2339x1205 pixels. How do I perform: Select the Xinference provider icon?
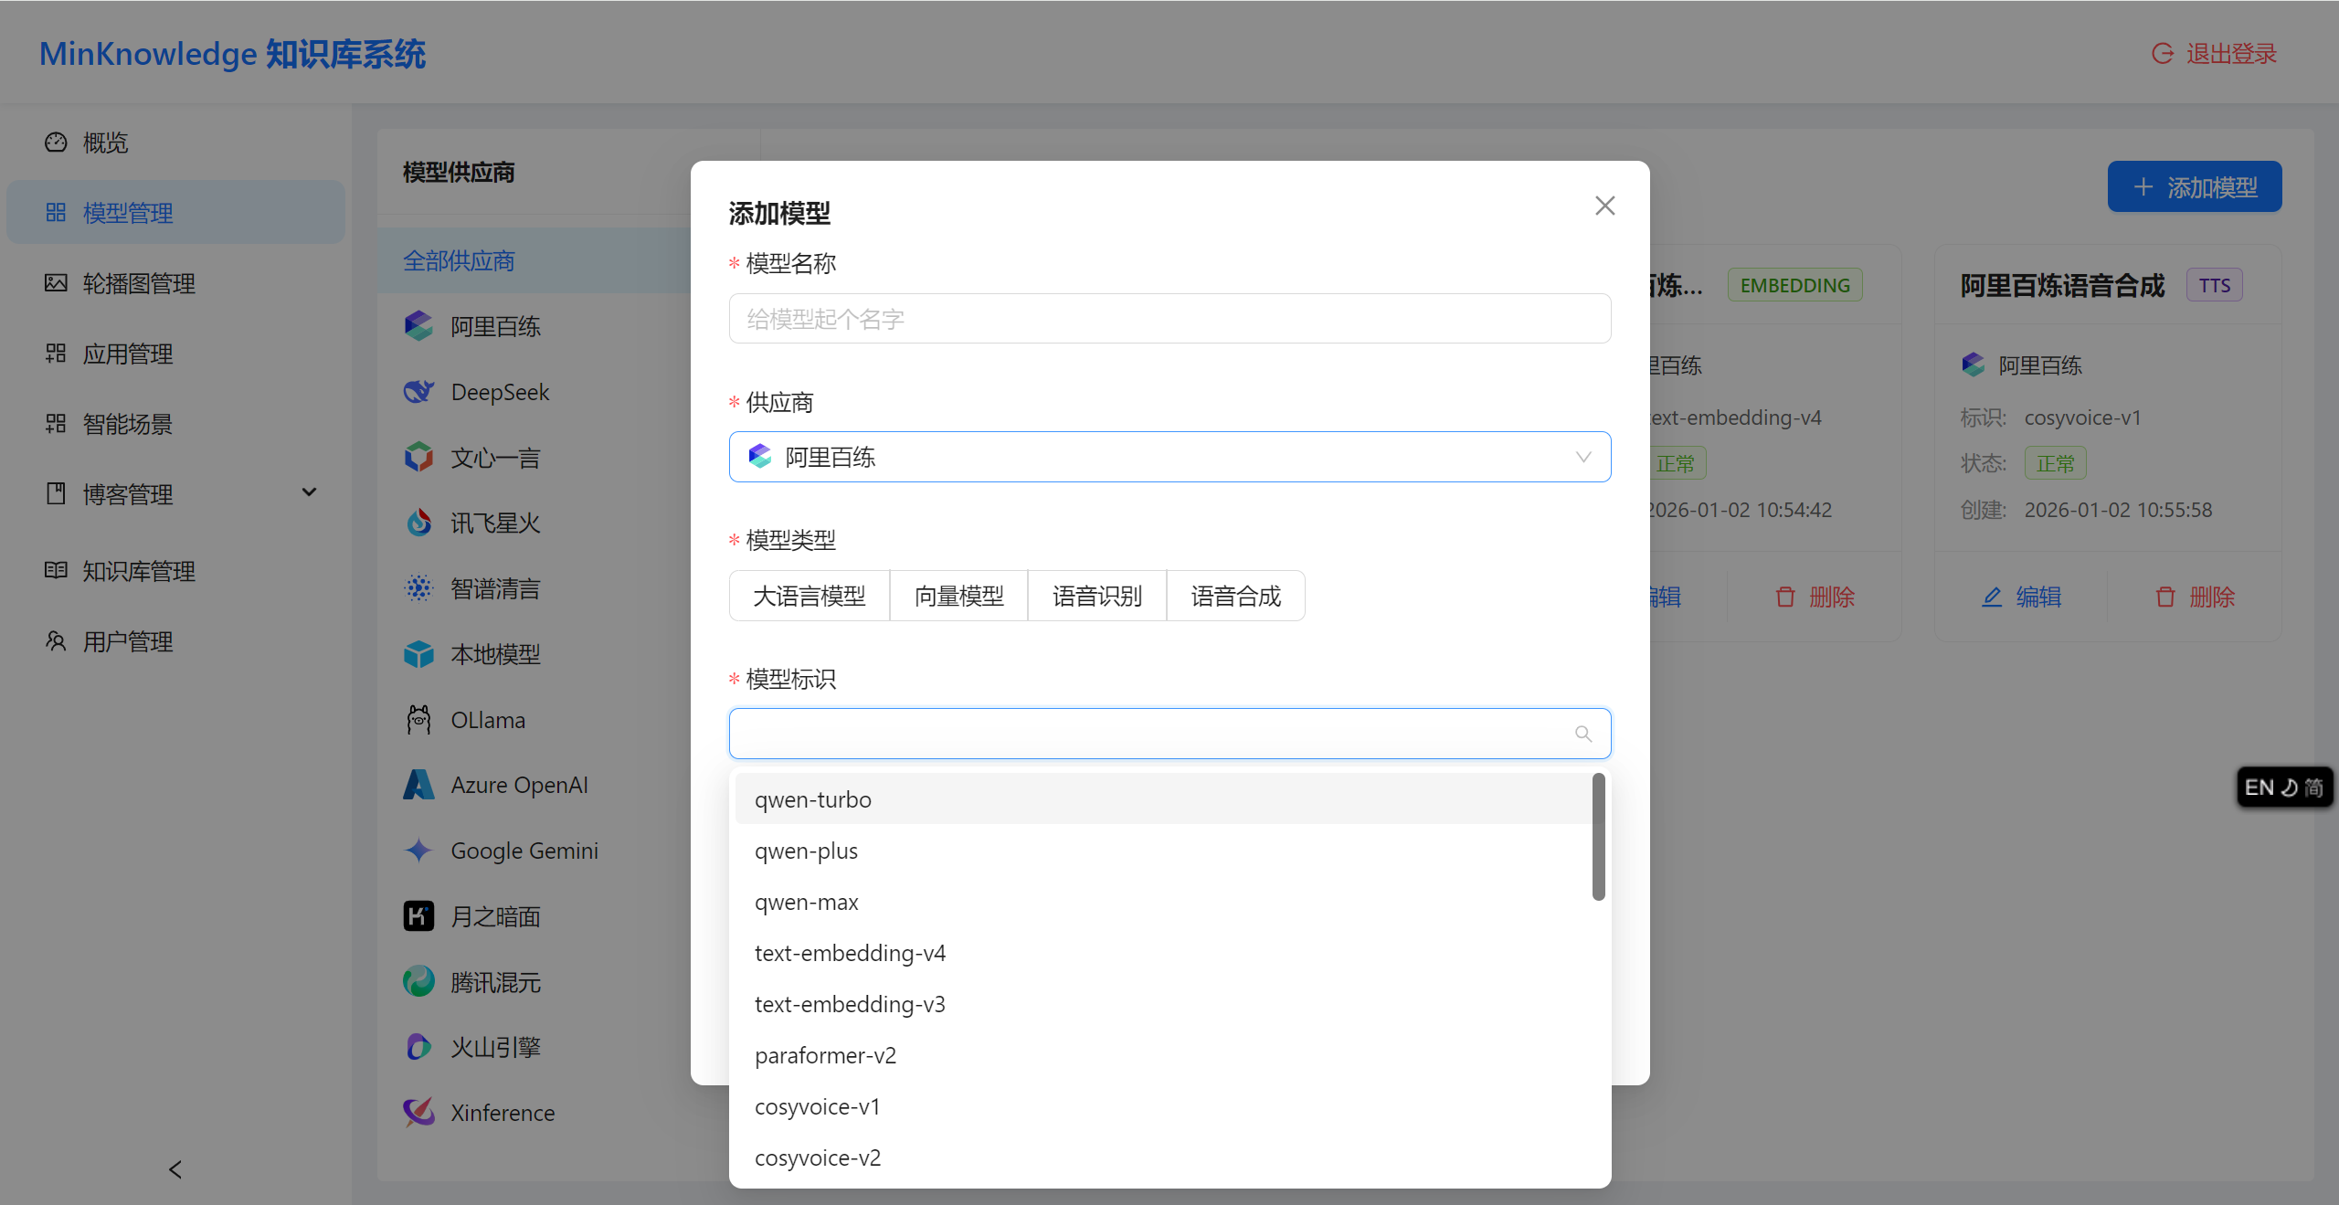coord(418,1112)
